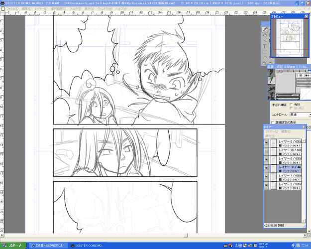311x249 pixels.
Task: Click the brush preview square in the pen panel
Action: tap(286, 83)
